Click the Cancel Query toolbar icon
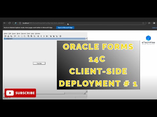 pyautogui.click(x=34, y=36)
